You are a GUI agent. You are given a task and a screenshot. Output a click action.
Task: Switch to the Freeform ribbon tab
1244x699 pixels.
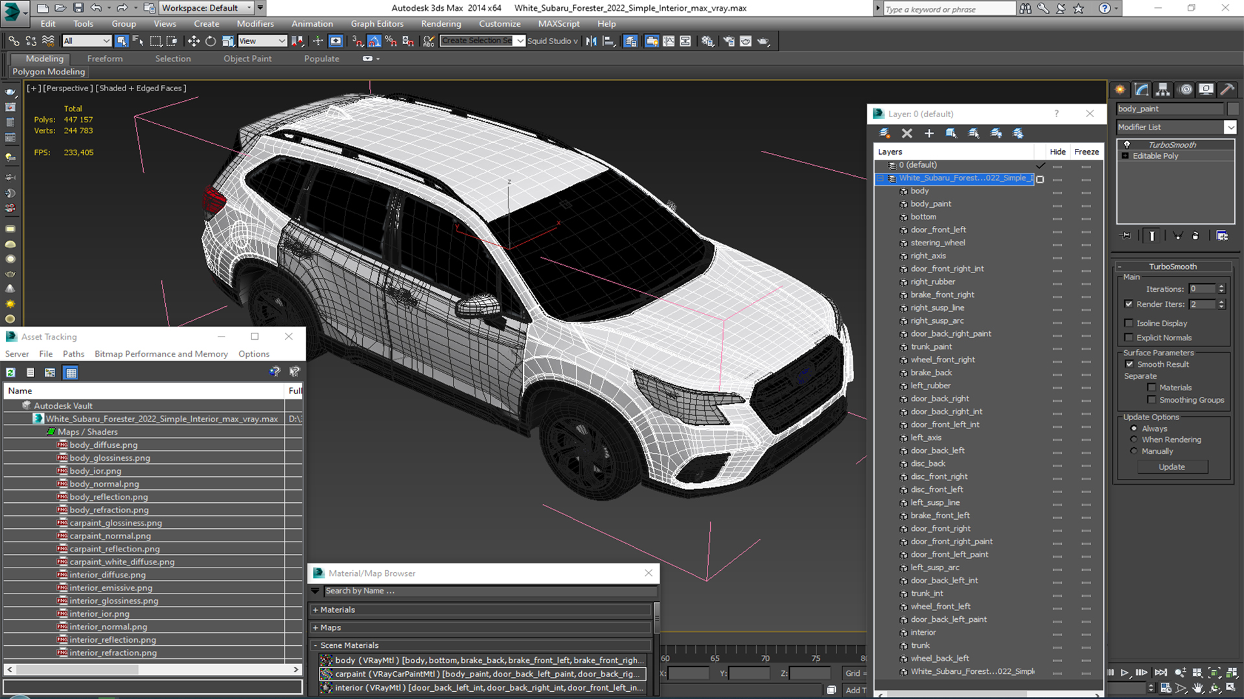point(105,58)
